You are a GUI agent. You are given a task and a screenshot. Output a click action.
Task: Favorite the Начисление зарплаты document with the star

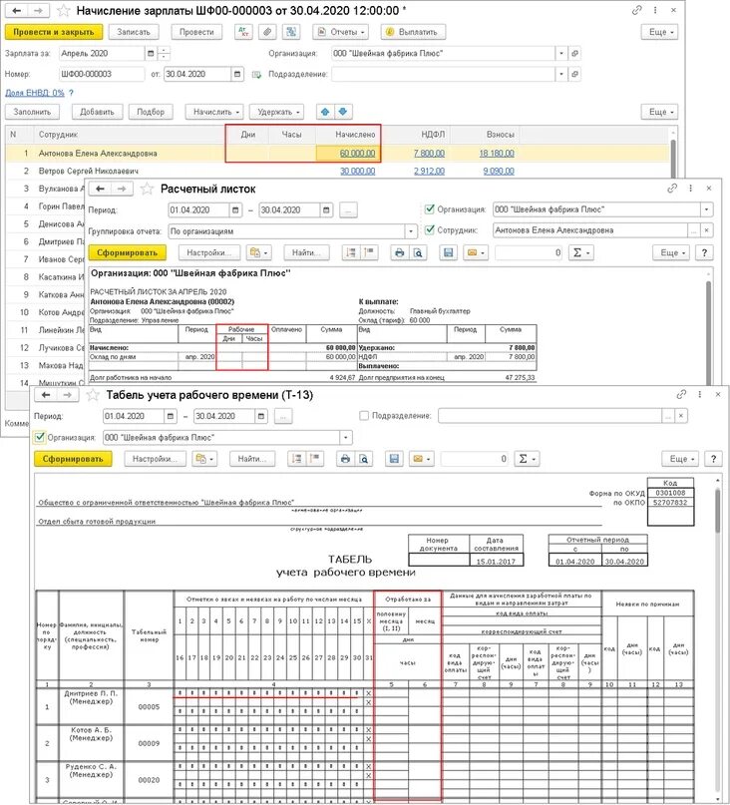tap(64, 10)
